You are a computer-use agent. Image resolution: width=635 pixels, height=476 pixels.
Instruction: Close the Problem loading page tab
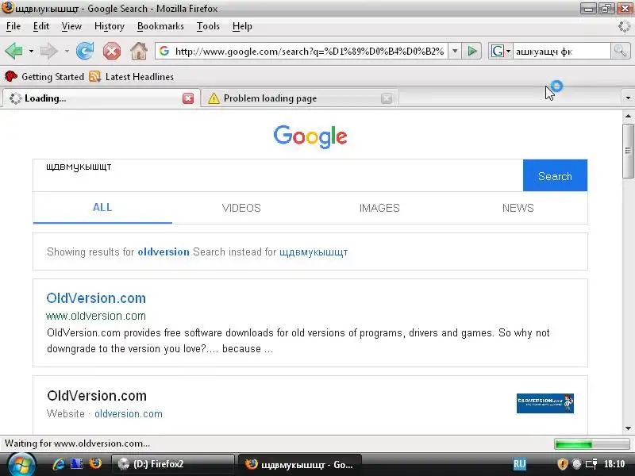pos(387,98)
